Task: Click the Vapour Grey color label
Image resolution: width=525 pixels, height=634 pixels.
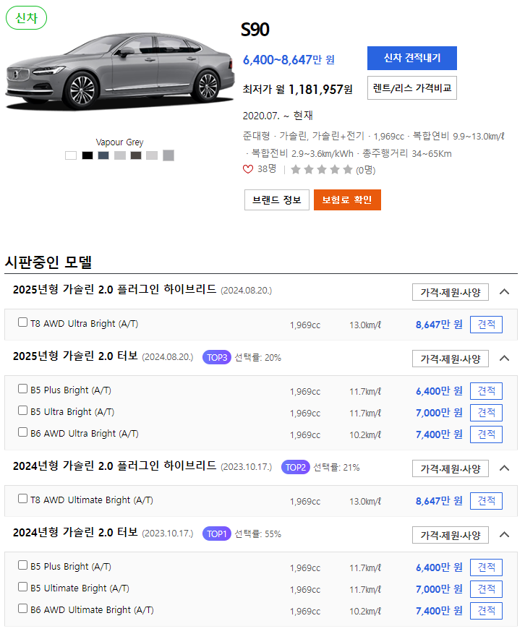Action: [120, 142]
